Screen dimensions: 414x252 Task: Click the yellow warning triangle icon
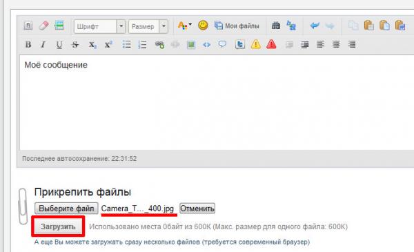tap(256, 44)
